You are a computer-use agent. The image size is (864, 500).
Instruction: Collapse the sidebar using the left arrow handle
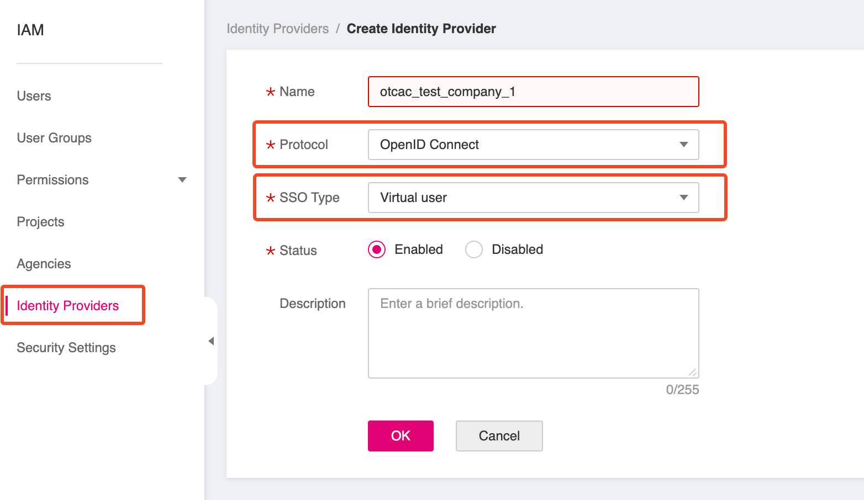[211, 341]
